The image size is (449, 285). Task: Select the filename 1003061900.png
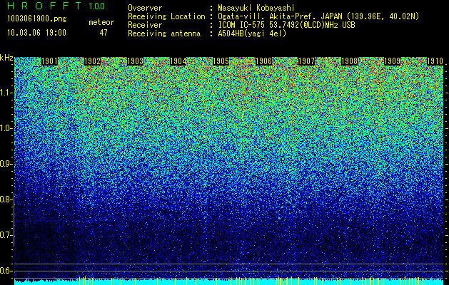point(37,19)
